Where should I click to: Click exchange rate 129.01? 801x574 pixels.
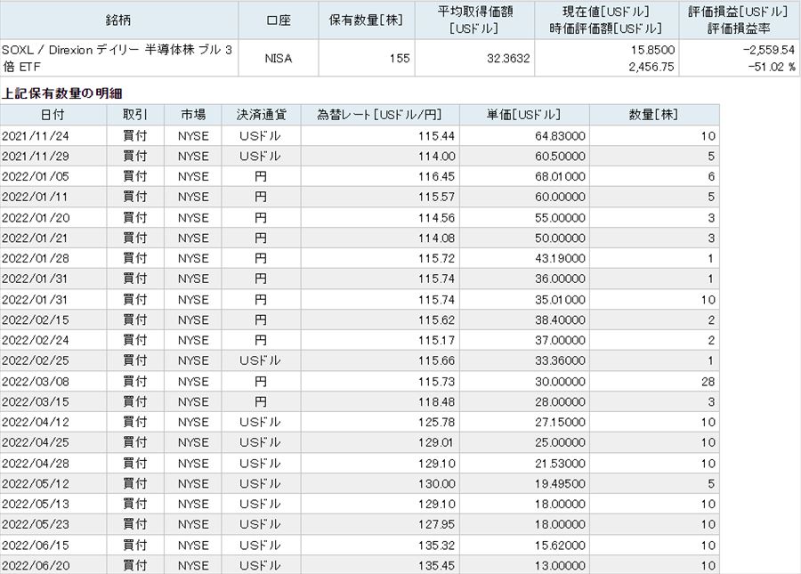436,443
